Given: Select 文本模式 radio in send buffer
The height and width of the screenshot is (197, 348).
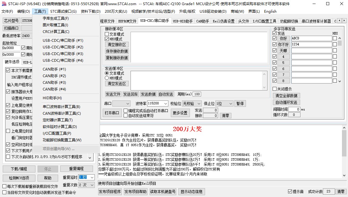Looking at the screenshot, I should pyautogui.click(x=107, y=73).
